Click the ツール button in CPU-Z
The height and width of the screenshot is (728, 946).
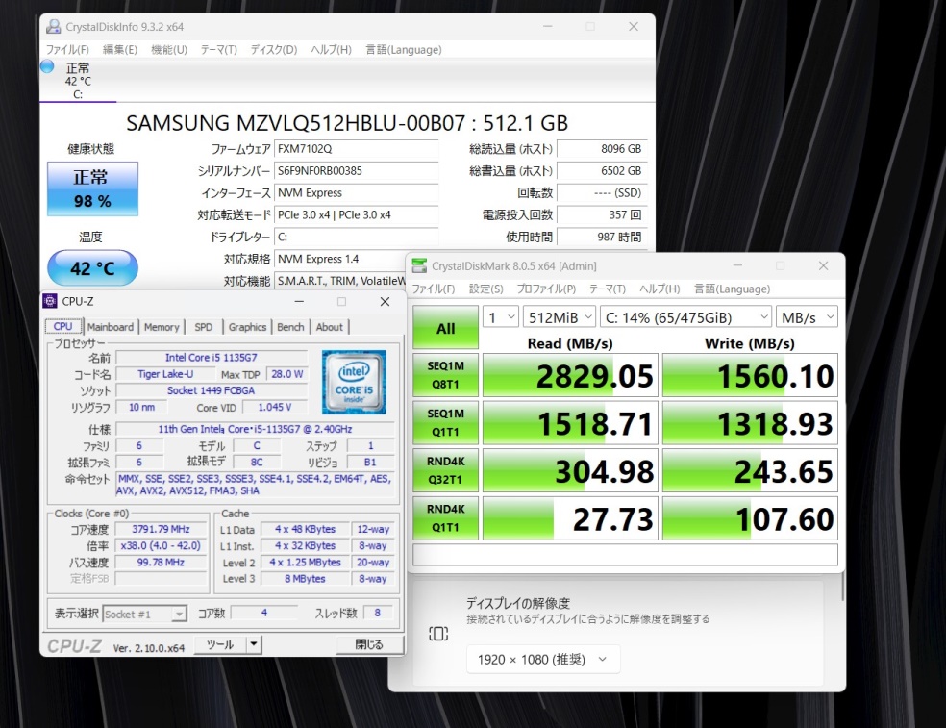[220, 644]
